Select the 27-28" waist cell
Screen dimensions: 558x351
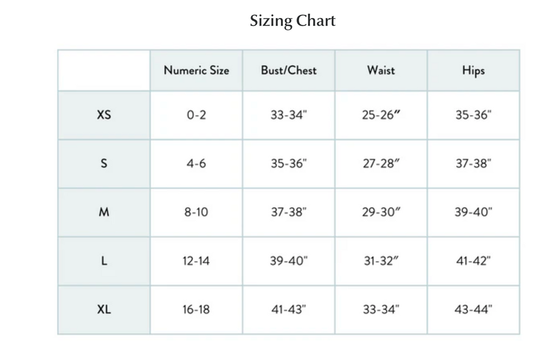(x=381, y=164)
